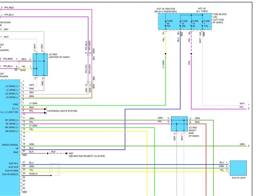Image resolution: width=261 pixels, height=196 pixels.
Task: Click the IGN2 pin label
Action: [x=15, y=103]
